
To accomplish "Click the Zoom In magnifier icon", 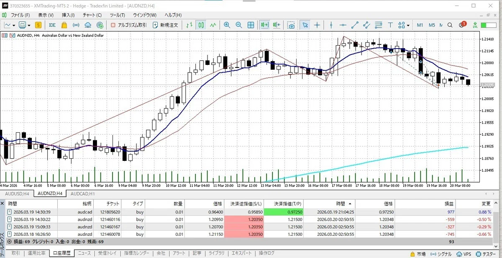I will (x=227, y=25).
